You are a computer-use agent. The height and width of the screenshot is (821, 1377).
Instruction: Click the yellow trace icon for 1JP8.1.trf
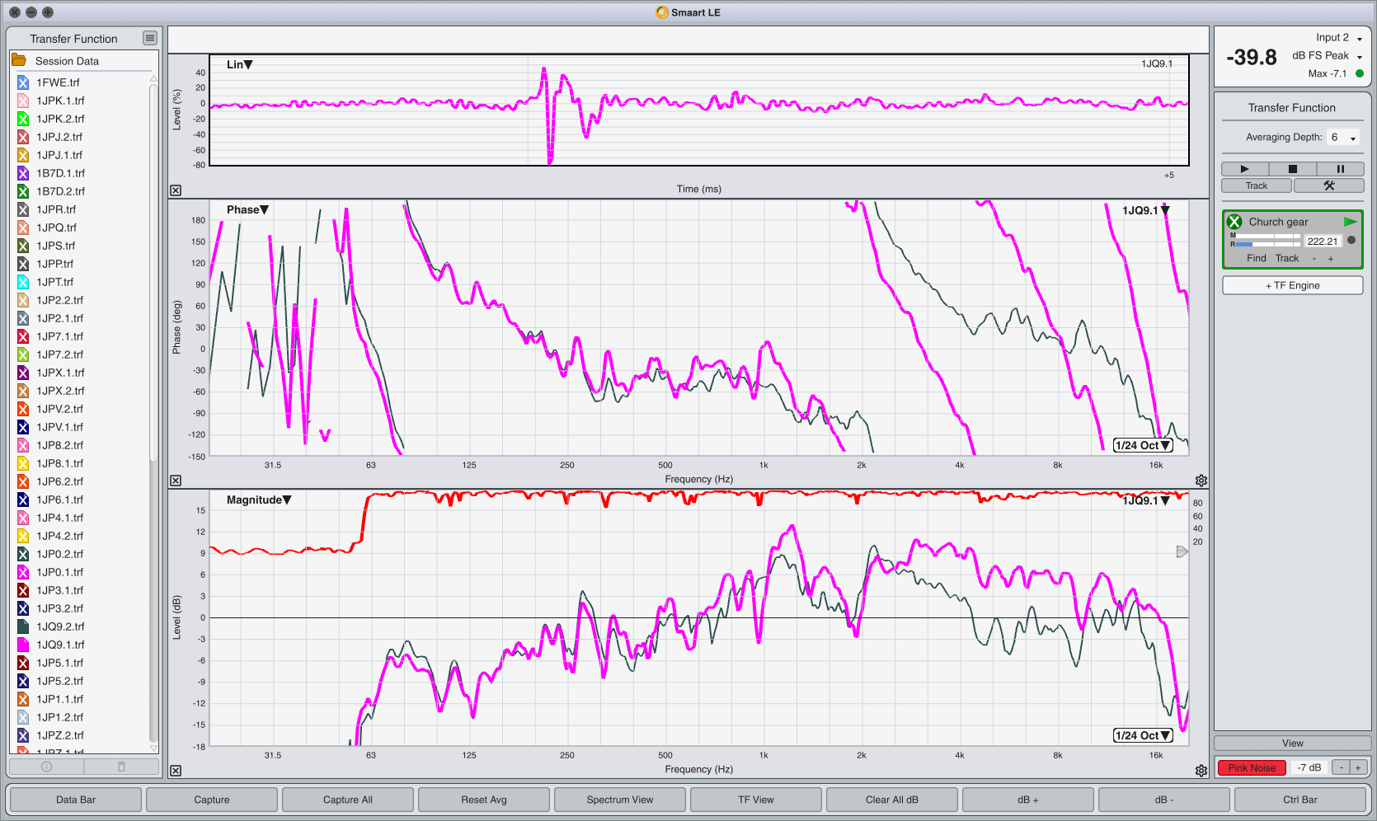[x=23, y=463]
